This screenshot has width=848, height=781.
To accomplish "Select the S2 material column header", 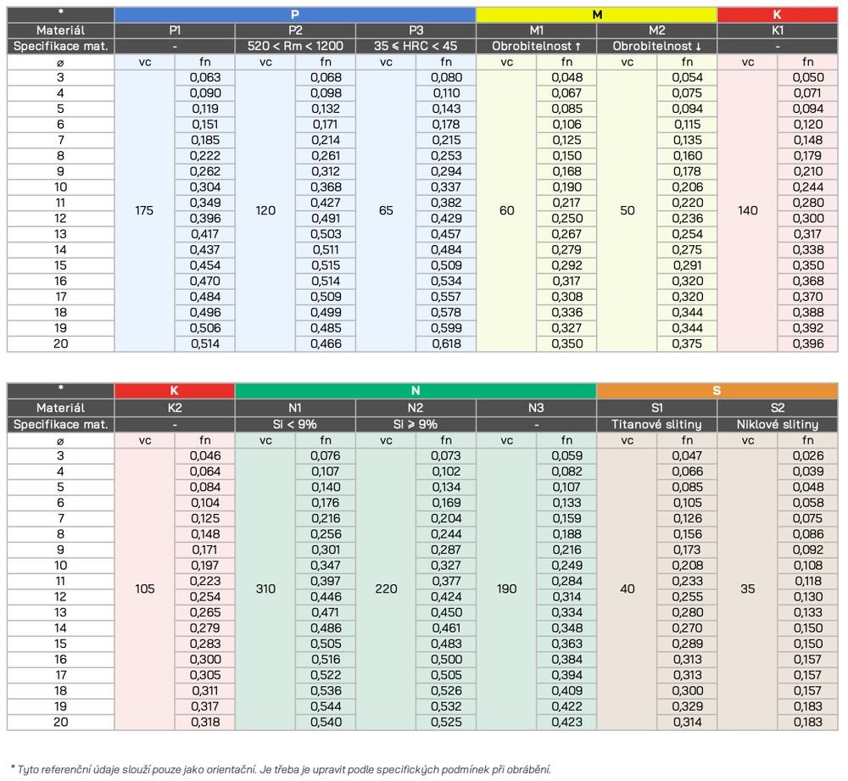I will tap(778, 406).
